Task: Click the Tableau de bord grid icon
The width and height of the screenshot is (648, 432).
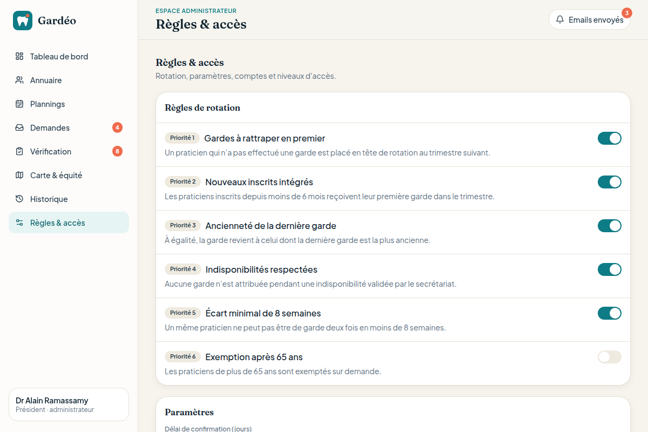Action: pos(19,56)
